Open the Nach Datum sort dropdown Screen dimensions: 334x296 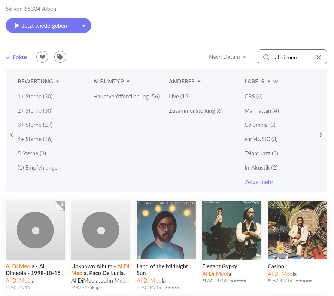coord(227,57)
